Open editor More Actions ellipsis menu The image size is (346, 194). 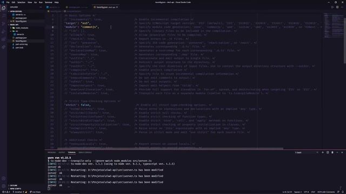point(342,7)
